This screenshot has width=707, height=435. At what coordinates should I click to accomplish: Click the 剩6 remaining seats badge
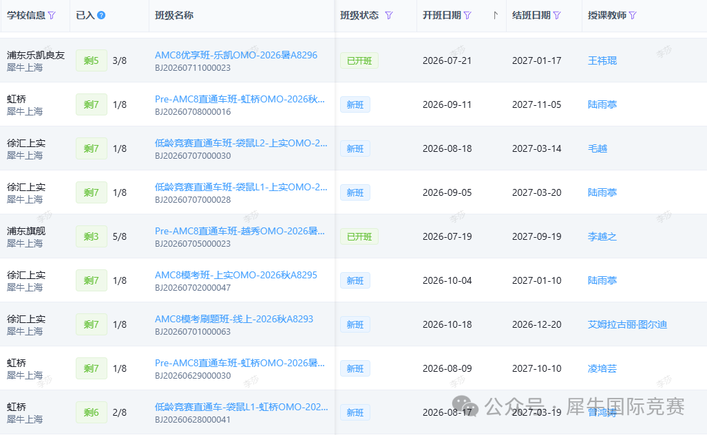(x=92, y=412)
